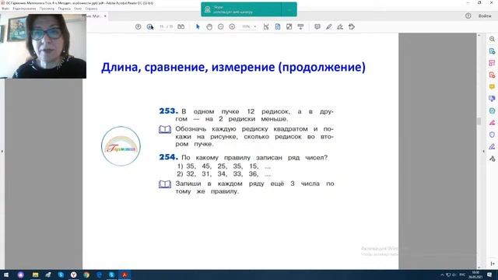Screen dimensions: 498x280
Task: Go to previous page with up arrow
Action: click(x=139, y=27)
